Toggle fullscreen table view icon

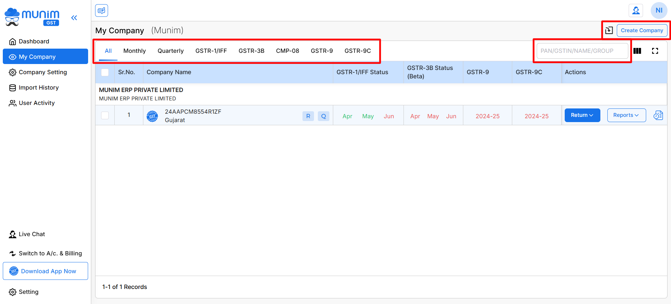pyautogui.click(x=655, y=51)
